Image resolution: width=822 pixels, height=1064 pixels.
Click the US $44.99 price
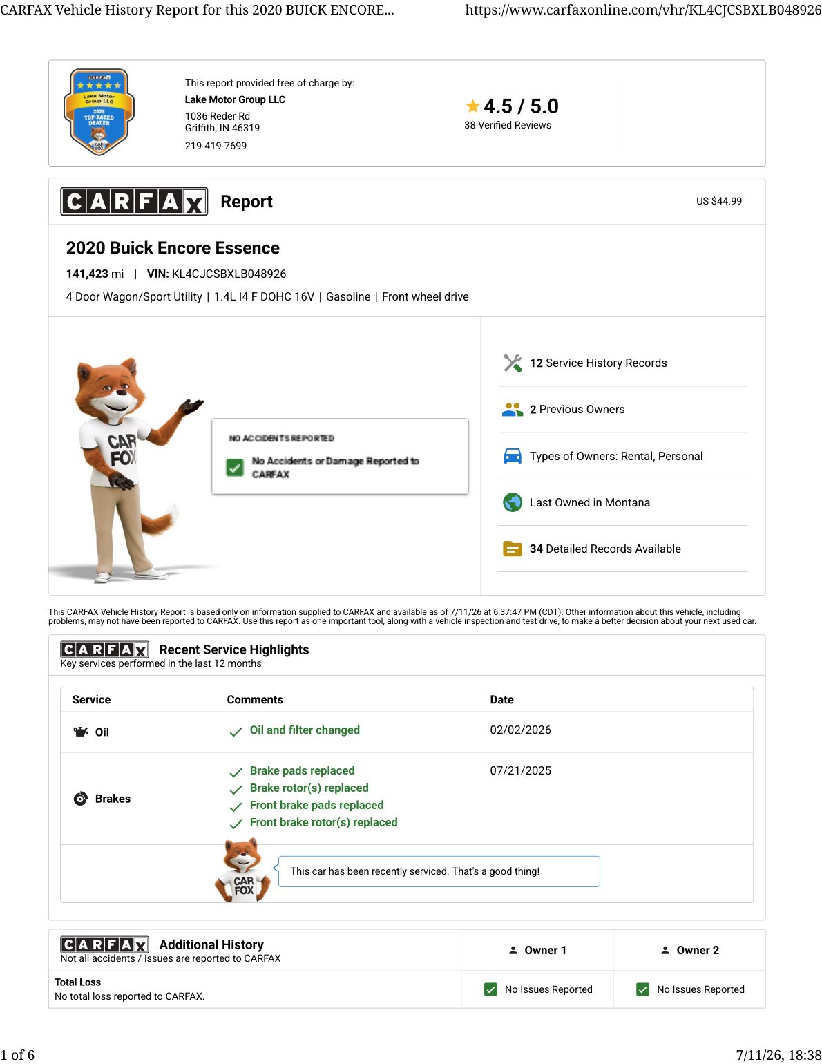[719, 201]
